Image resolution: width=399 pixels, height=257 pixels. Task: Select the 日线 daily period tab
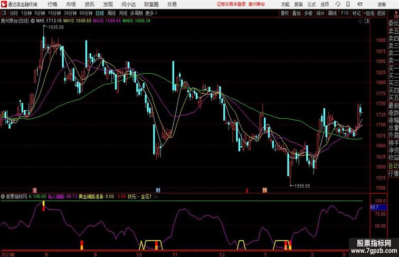100,13
